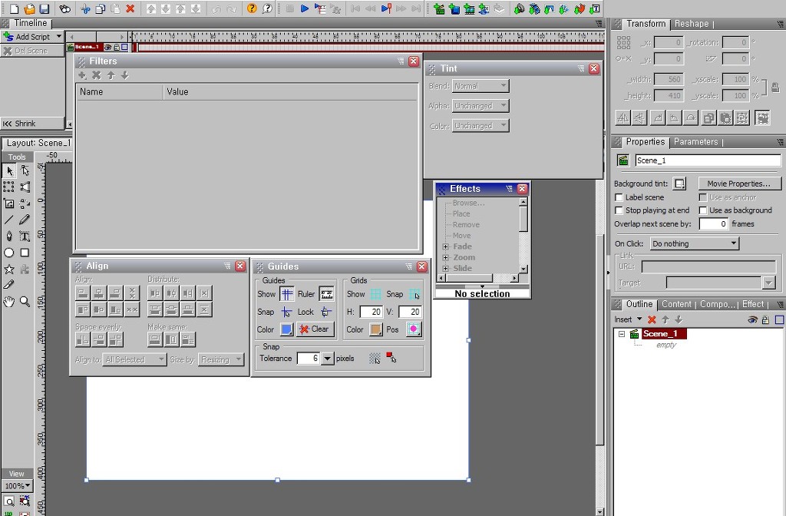Click the Clear guides button
Viewport: 786px width, 516px height.
click(315, 329)
